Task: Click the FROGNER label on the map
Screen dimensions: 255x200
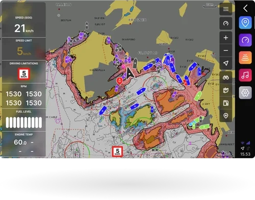Action: (x=138, y=20)
